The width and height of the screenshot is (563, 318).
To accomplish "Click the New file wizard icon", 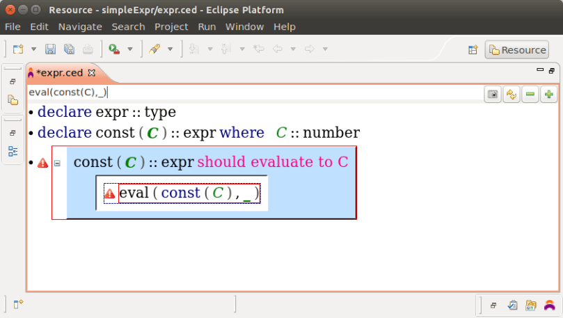I will 18,49.
